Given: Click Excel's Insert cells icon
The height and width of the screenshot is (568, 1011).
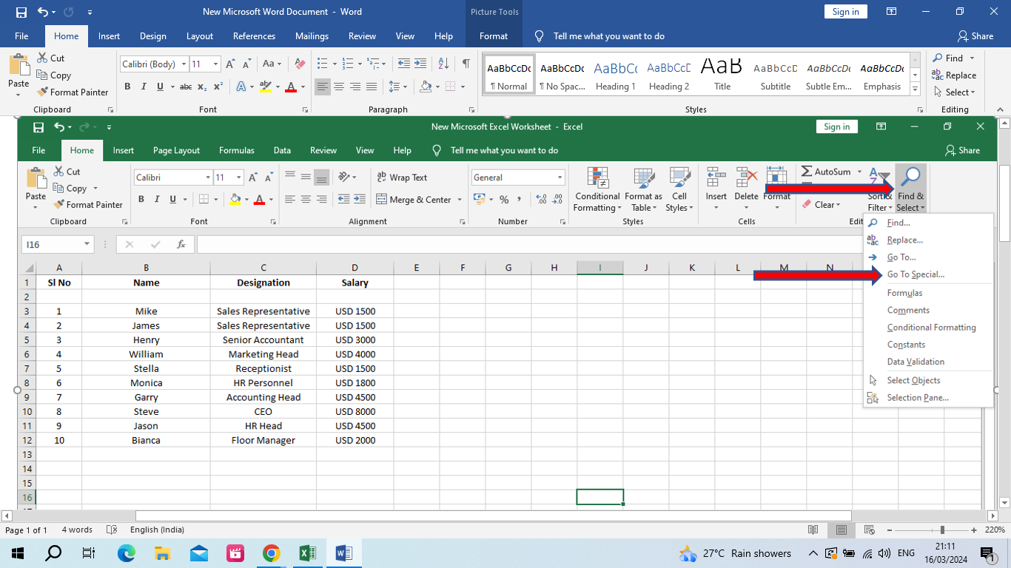Looking at the screenshot, I should (716, 177).
